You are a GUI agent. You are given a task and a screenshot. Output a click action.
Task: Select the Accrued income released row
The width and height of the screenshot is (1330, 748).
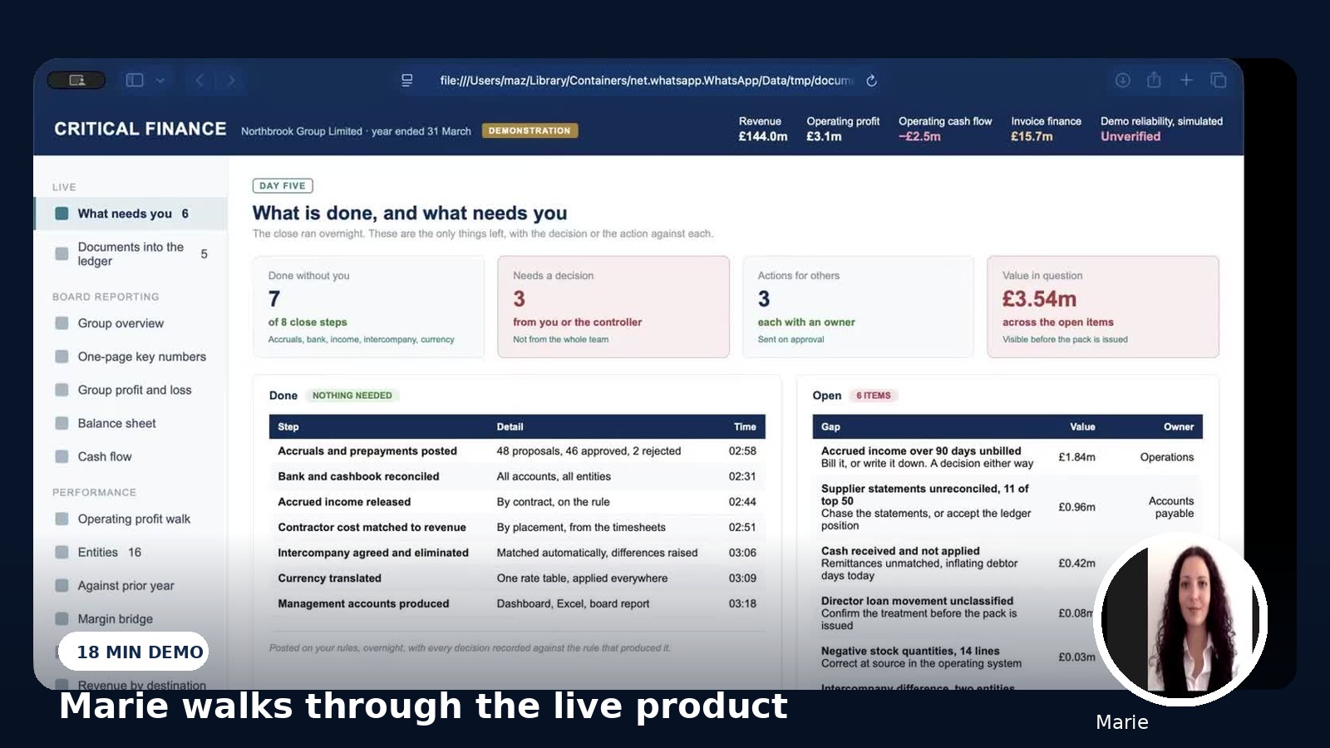(517, 502)
